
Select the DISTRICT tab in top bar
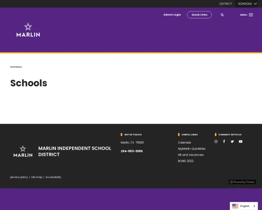pyautogui.click(x=225, y=3)
